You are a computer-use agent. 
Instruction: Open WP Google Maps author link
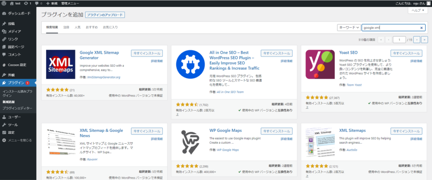coord(228,150)
